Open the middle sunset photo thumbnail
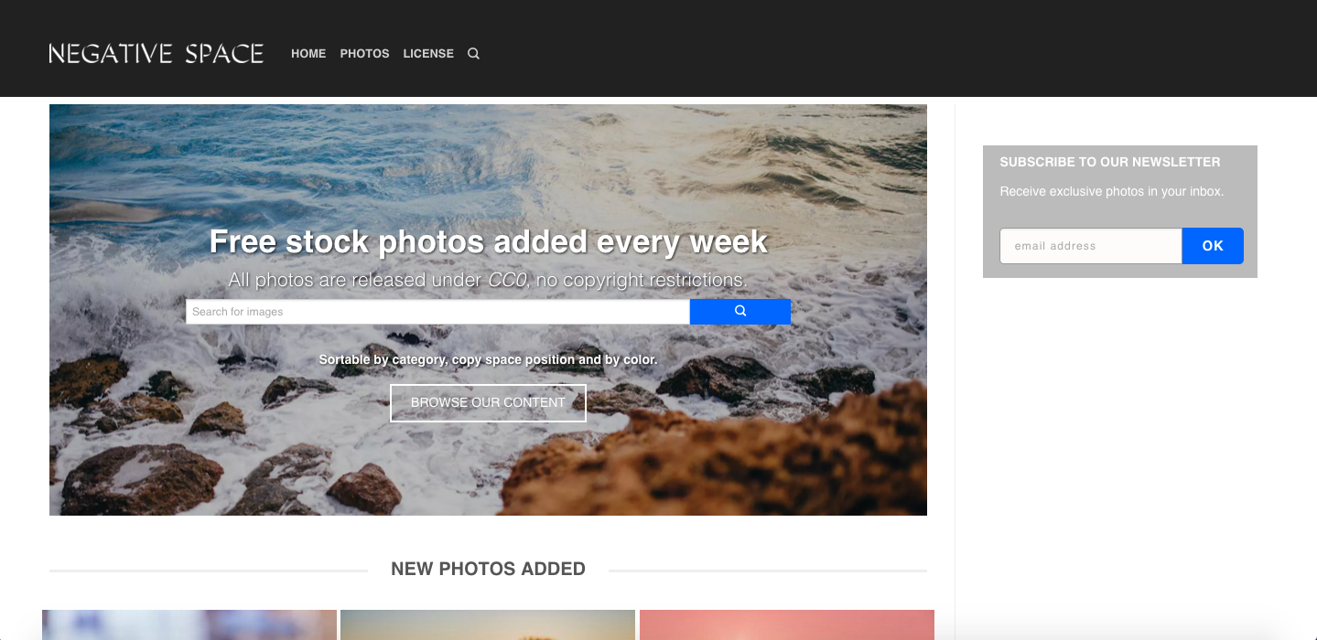Screen dimensions: 1317x640 (x=488, y=625)
